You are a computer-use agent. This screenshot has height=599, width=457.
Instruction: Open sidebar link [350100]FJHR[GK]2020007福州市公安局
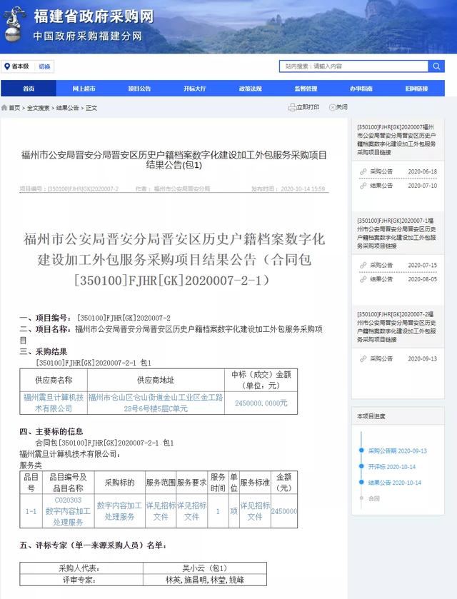tap(396, 139)
